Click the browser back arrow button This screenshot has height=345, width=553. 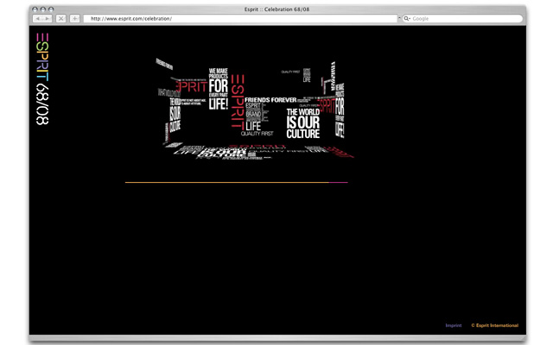(x=38, y=19)
